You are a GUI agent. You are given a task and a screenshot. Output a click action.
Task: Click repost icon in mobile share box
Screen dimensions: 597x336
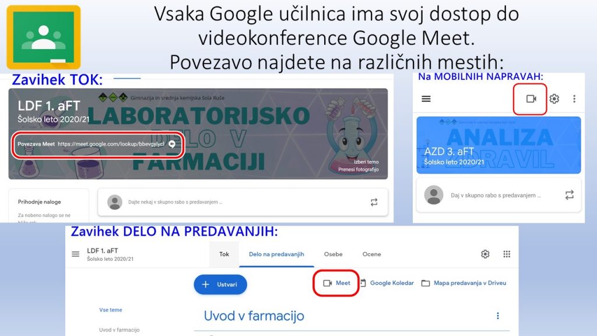point(569,195)
